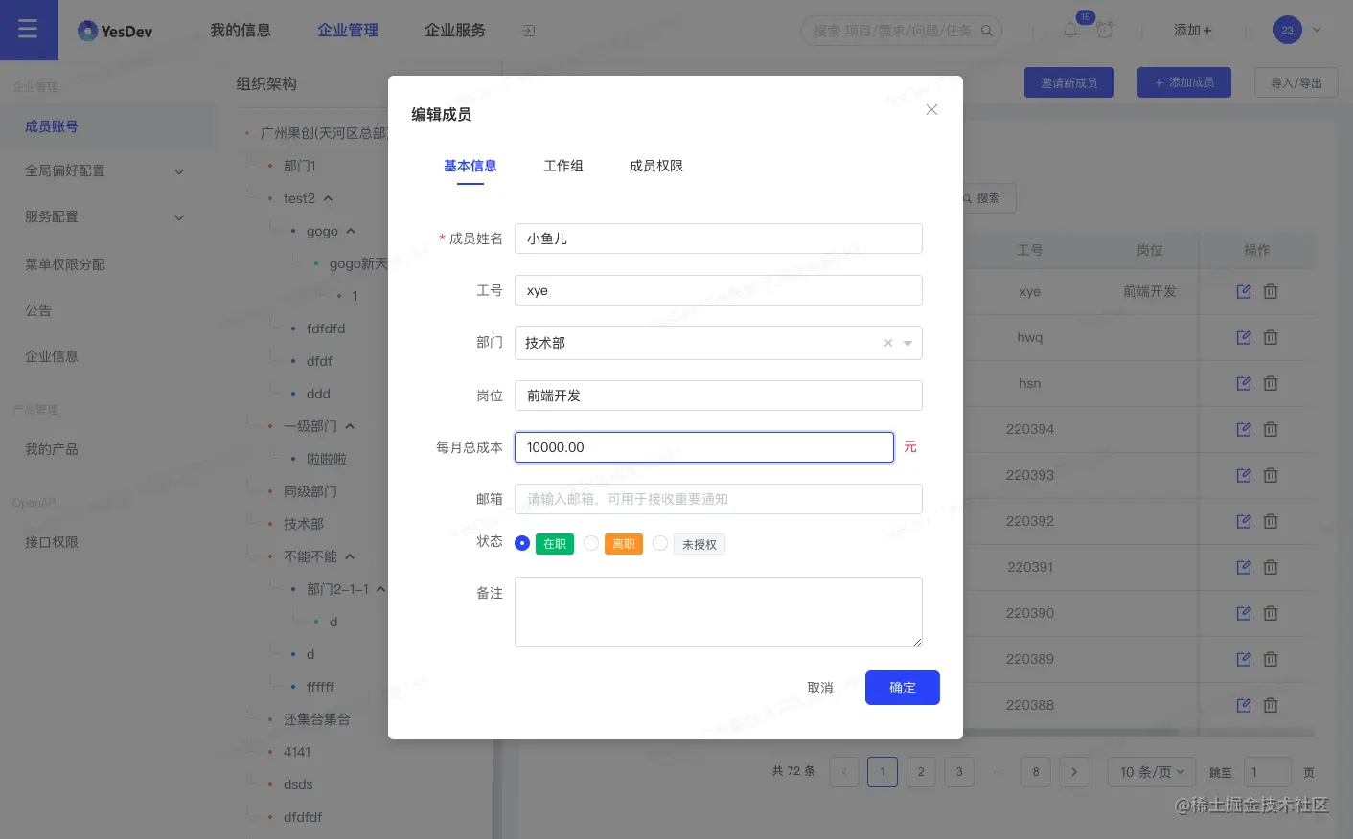Collapse the test2 tree node

(326, 198)
